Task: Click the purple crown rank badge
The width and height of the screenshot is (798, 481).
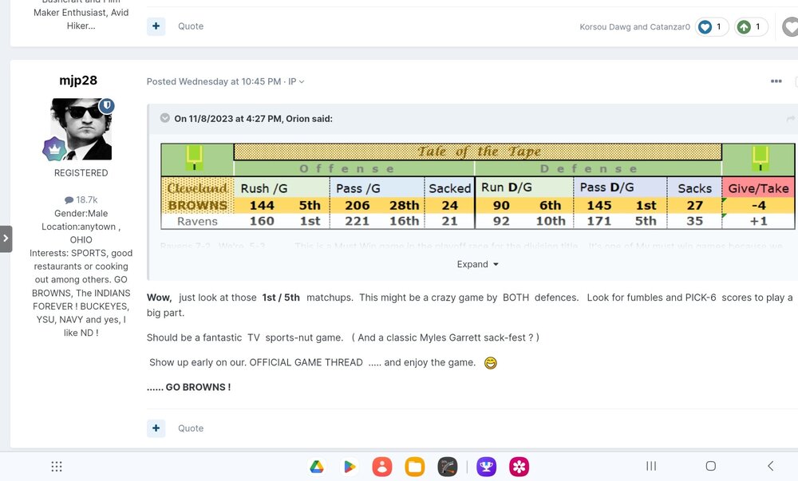Action: (x=54, y=149)
